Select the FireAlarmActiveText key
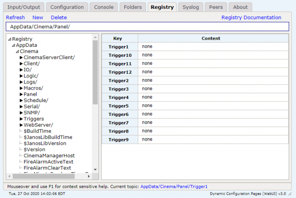The image size is (296, 198). (49, 162)
